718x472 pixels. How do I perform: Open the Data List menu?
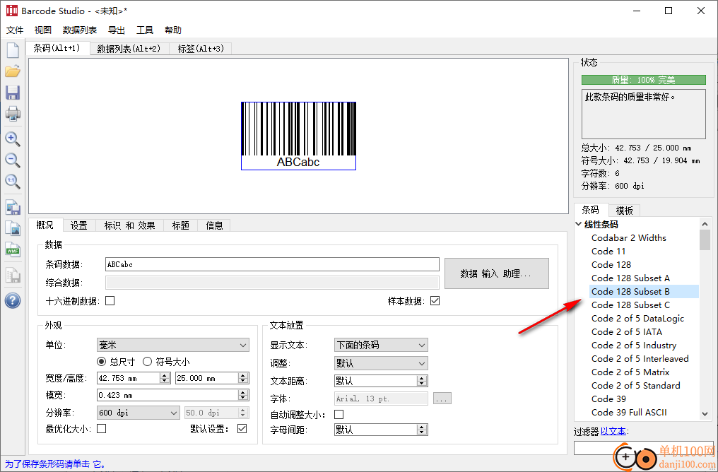[80, 30]
